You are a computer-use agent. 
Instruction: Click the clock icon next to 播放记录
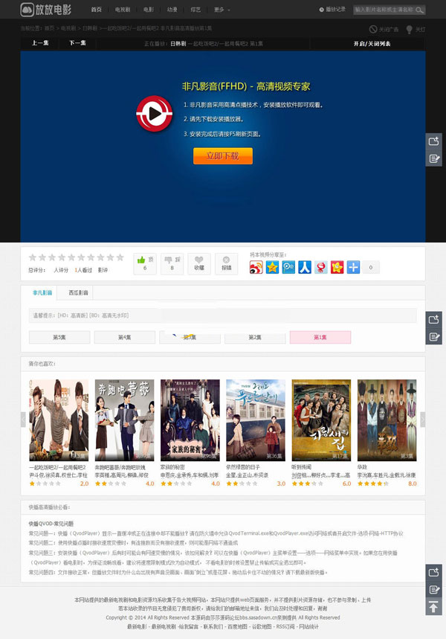321,10
